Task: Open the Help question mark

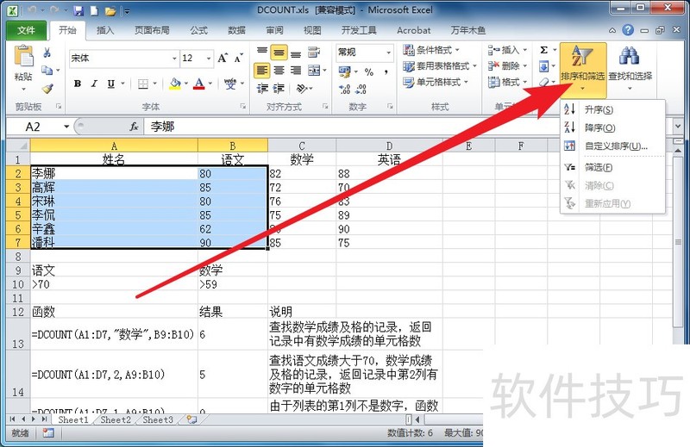Action: (x=628, y=30)
